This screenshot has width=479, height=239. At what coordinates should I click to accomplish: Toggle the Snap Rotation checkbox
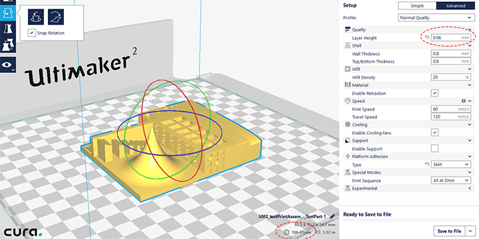point(32,33)
